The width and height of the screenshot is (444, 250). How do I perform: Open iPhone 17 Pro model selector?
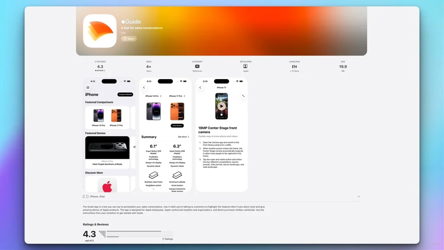177,96
